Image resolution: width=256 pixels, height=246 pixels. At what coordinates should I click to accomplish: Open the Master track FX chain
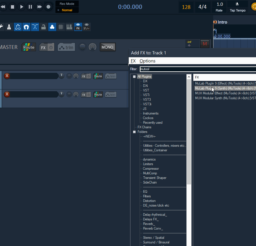[x=43, y=47]
